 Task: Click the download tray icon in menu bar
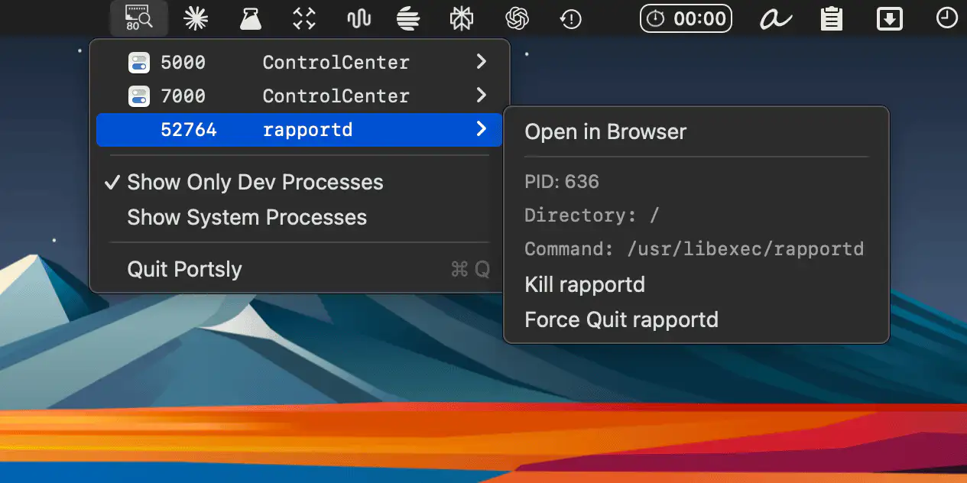pyautogui.click(x=889, y=18)
